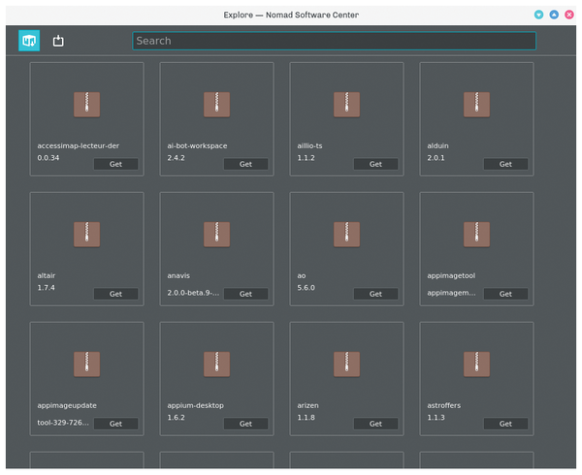The height and width of the screenshot is (475, 582).
Task: Click version 0.0.34 text
Action: 48,158
